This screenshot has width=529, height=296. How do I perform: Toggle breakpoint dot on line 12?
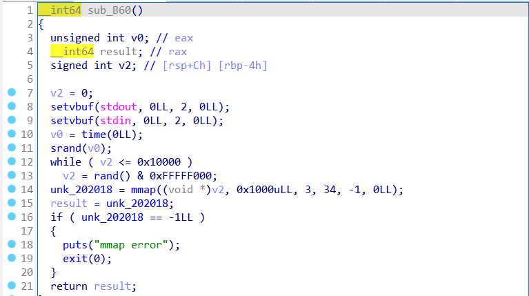(12, 161)
